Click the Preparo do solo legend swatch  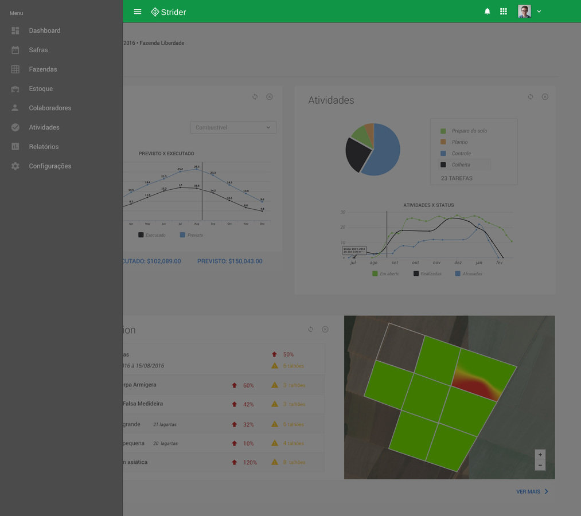point(443,131)
